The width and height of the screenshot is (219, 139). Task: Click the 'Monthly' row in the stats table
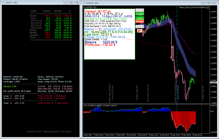point(51,33)
